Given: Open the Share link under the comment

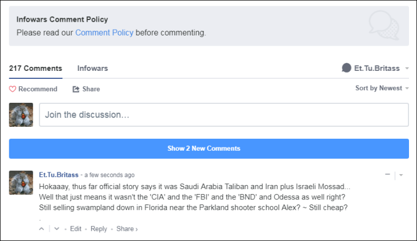Looking at the screenshot, I should click(126, 229).
